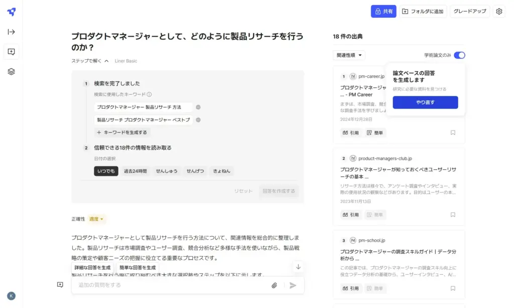
Task: Click the new thread icon beside input
Action: (60, 285)
